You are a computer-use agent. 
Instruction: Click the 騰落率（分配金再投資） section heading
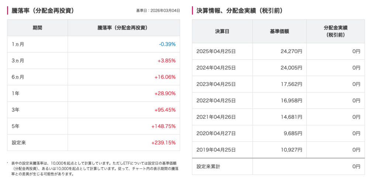click(43, 11)
